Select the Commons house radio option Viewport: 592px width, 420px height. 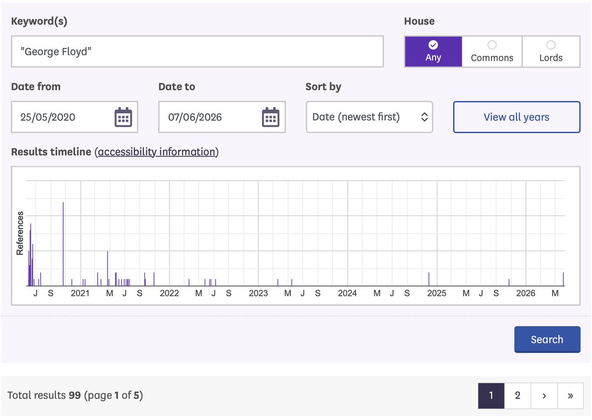coord(492,51)
